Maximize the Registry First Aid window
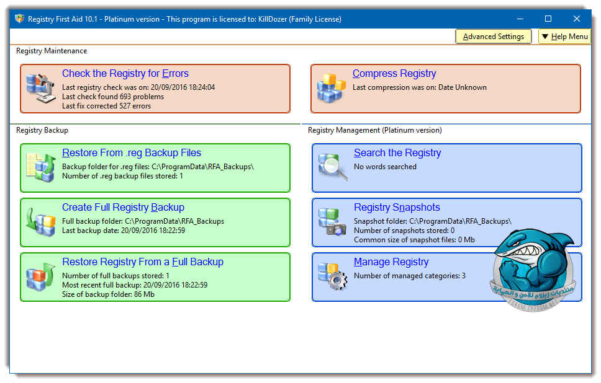Screen dimensions: 601x383 (x=548, y=19)
